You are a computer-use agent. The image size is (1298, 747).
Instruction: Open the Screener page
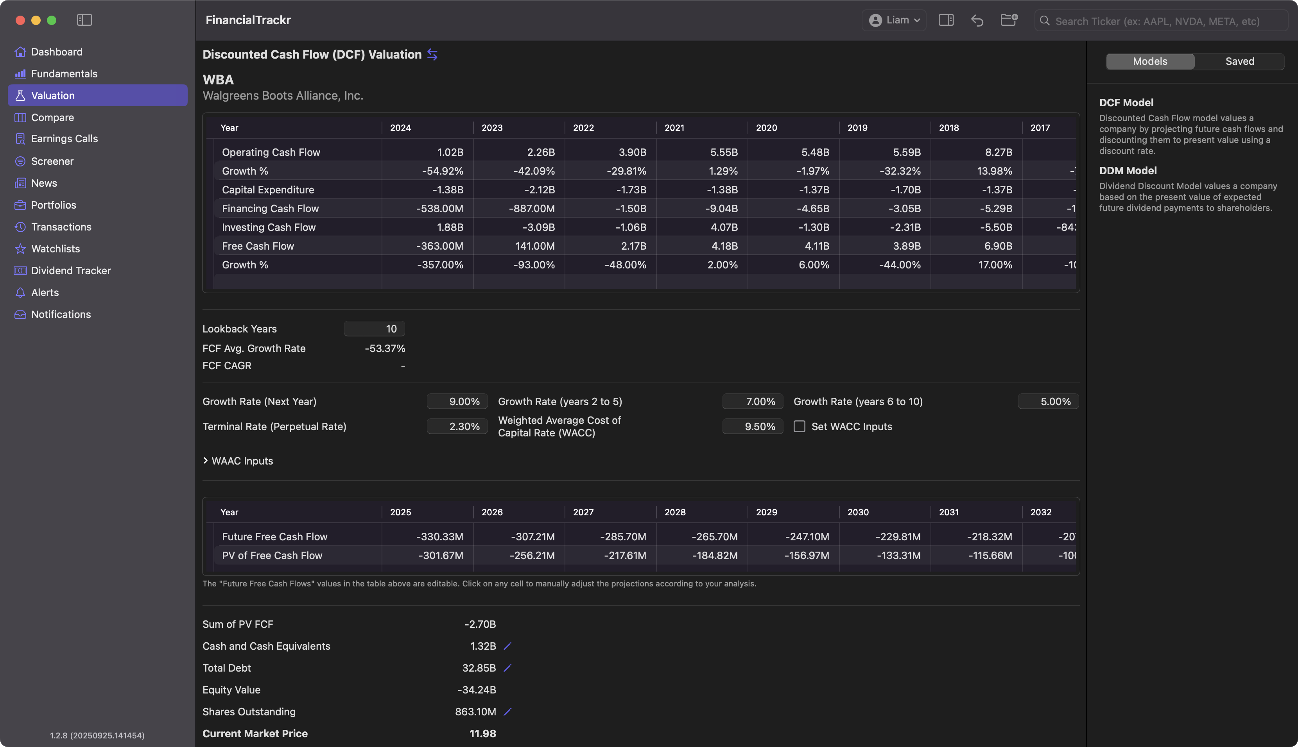pyautogui.click(x=52, y=161)
